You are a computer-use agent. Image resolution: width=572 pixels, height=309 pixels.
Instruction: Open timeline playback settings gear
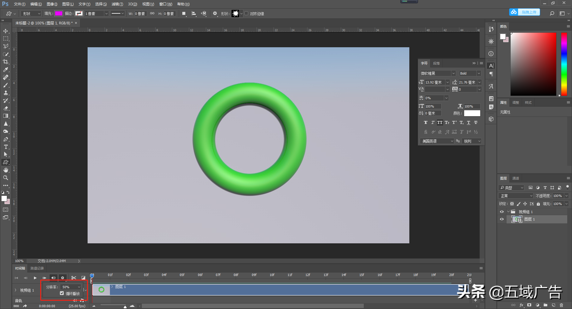click(63, 278)
